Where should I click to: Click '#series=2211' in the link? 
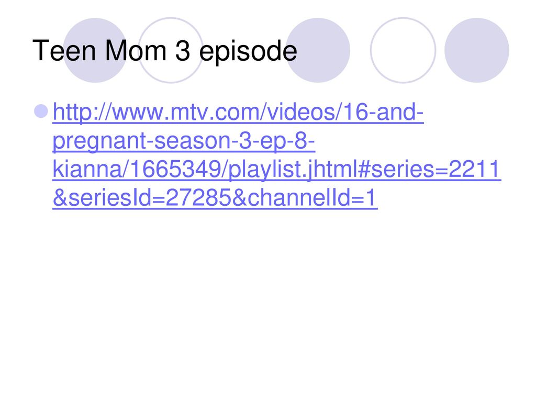[x=429, y=169]
